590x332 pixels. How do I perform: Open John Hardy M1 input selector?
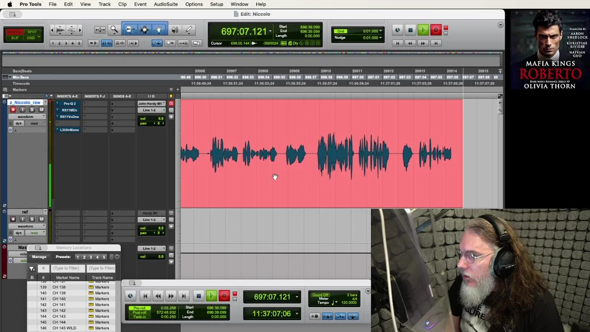coord(150,104)
